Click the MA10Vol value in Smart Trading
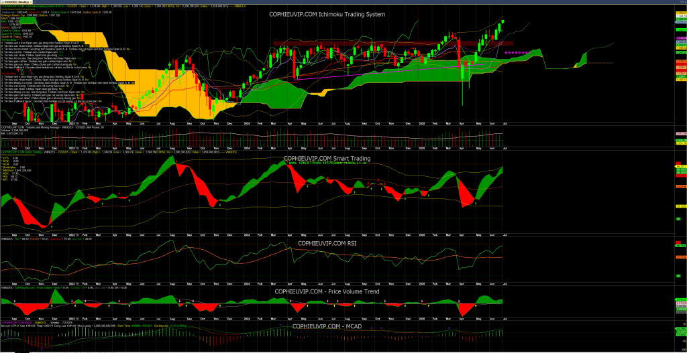Screen dimensions: 687x353 [23, 170]
